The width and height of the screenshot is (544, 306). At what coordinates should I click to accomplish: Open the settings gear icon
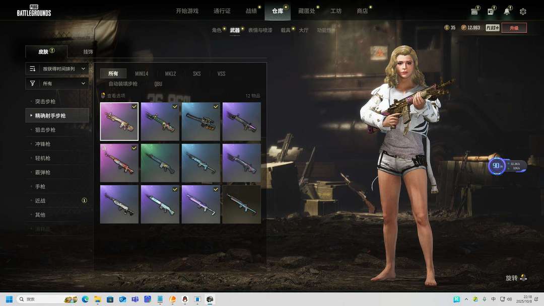523,12
